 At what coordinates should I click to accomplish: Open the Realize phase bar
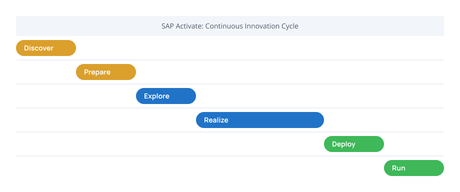point(260,120)
